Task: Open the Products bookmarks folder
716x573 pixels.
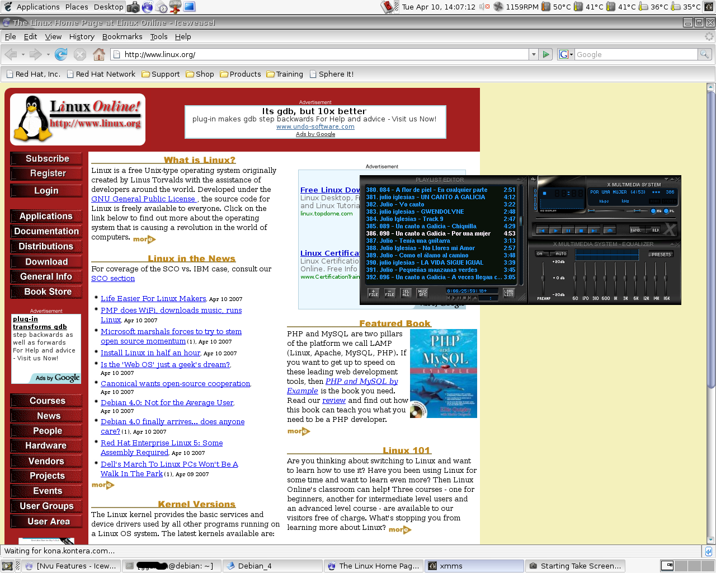Action: tap(241, 74)
